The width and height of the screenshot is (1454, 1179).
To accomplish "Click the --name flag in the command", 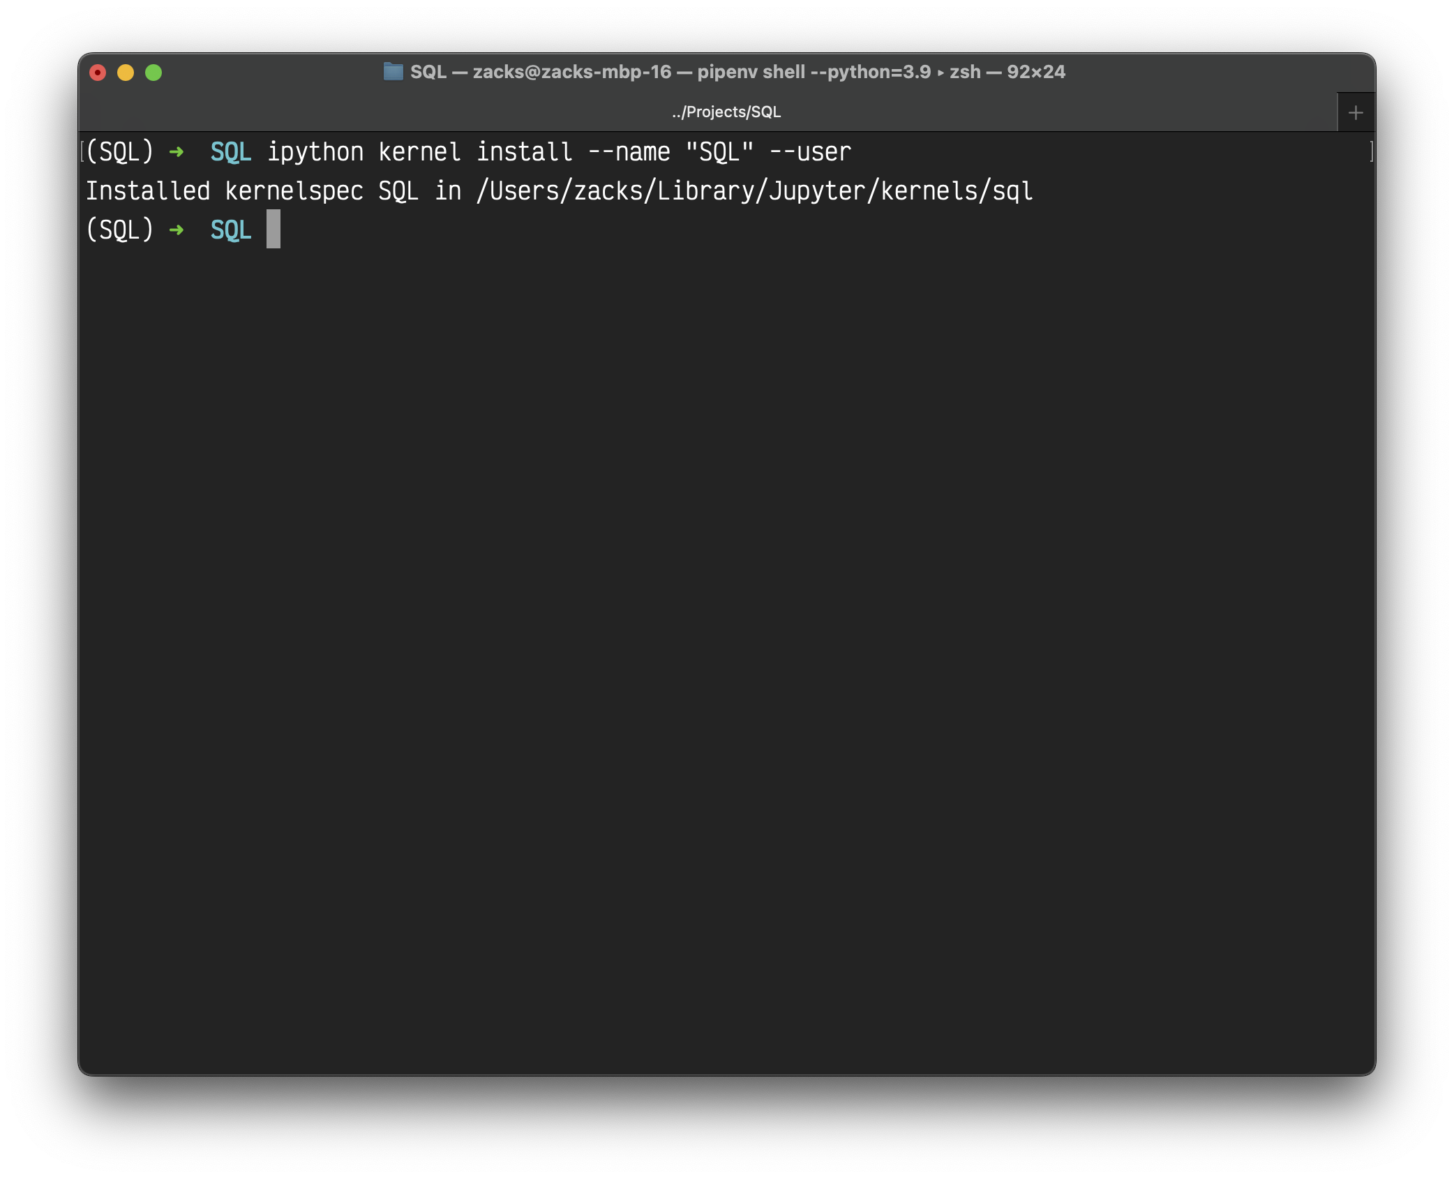I will tap(629, 151).
